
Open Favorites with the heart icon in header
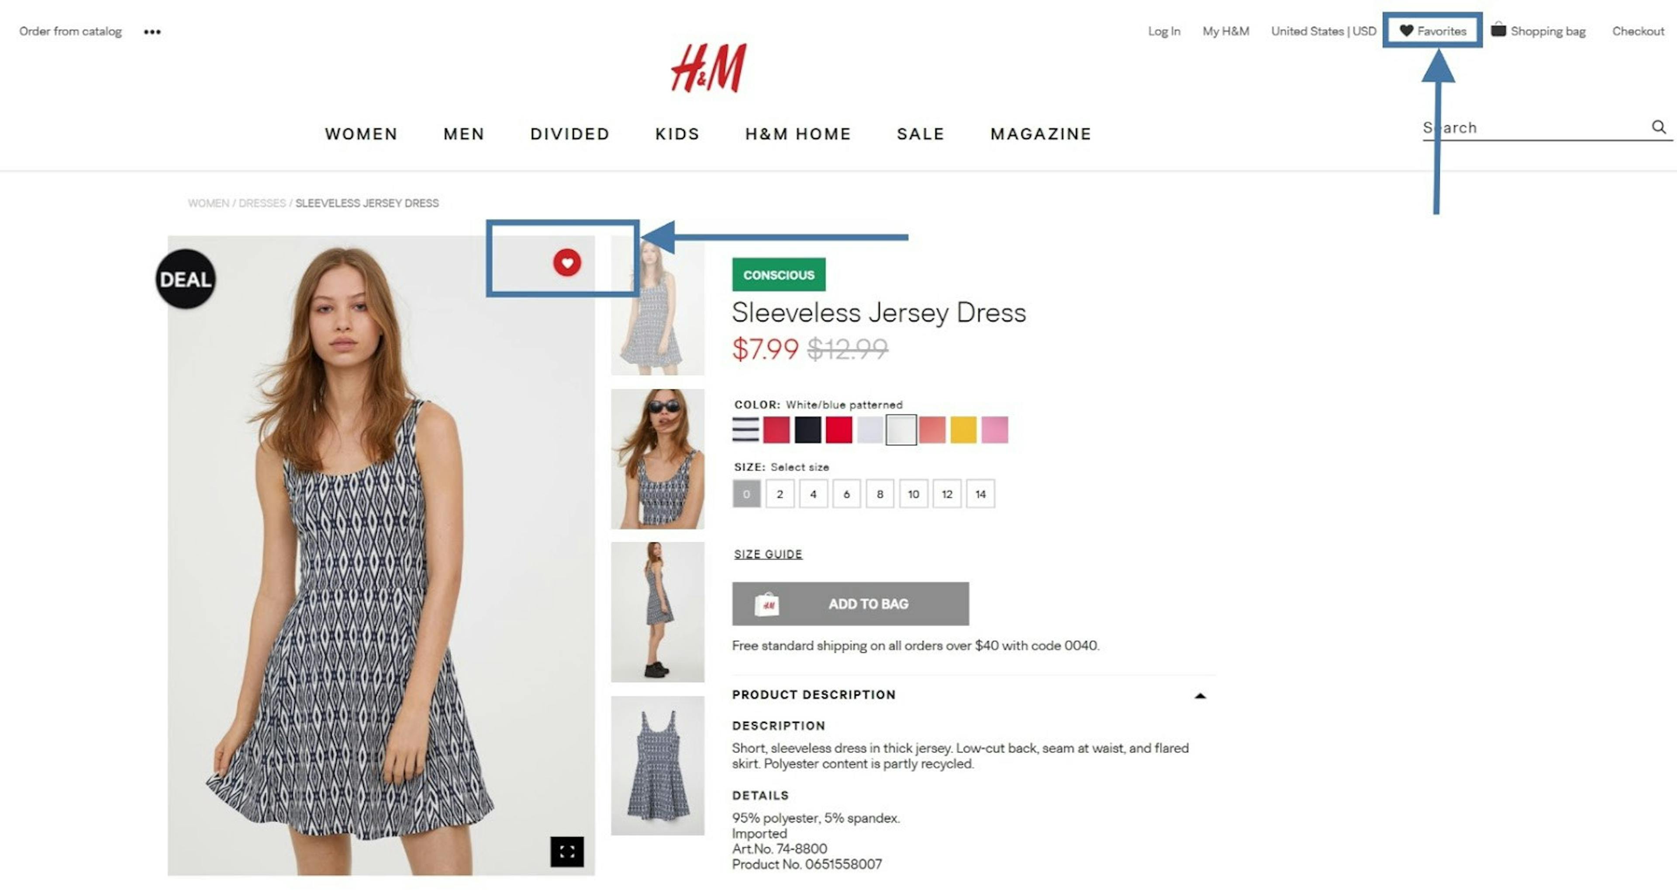point(1433,31)
